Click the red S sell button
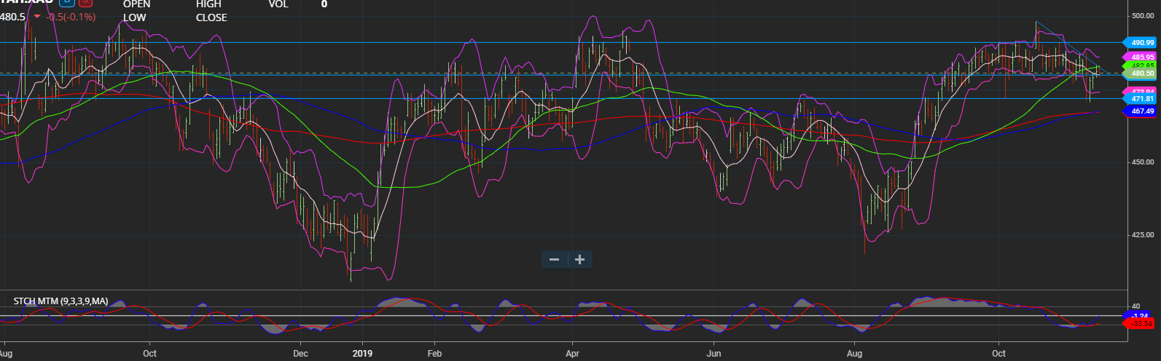This screenshot has height=361, width=1161. pos(87,1)
